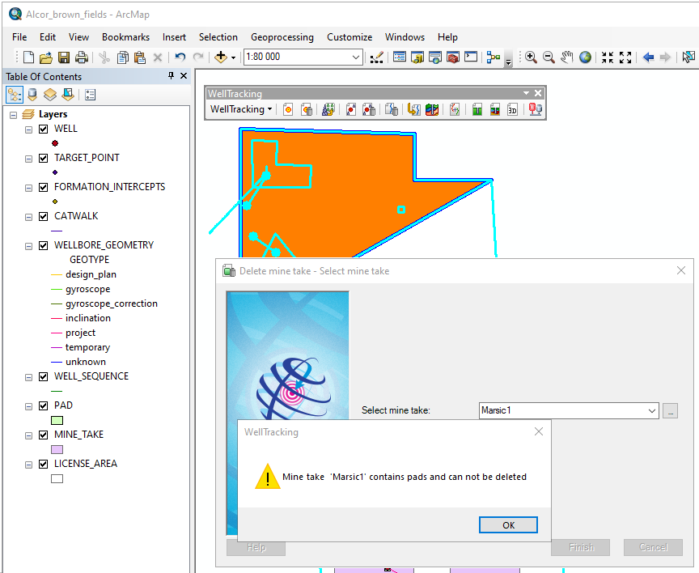699x573 pixels.
Task: Toggle the CATWALK layer visibility
Action: coord(43,217)
